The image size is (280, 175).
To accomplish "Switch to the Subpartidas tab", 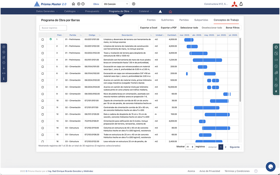I will pyautogui.click(x=201, y=20).
